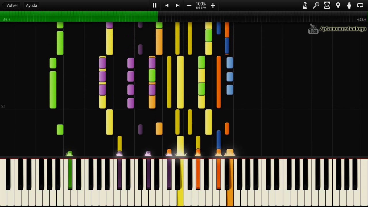Open the hands selection icon
The image size is (368, 207).
click(x=349, y=5)
